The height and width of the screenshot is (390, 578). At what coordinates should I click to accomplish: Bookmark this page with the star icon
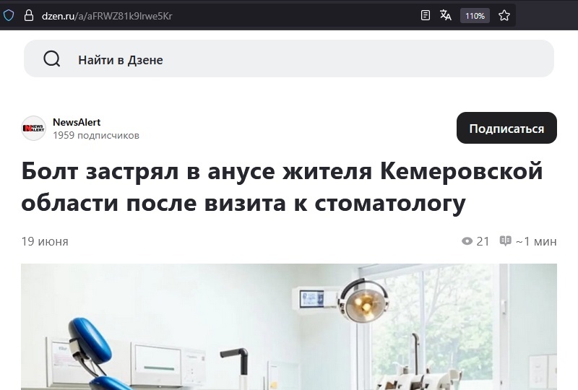[504, 15]
